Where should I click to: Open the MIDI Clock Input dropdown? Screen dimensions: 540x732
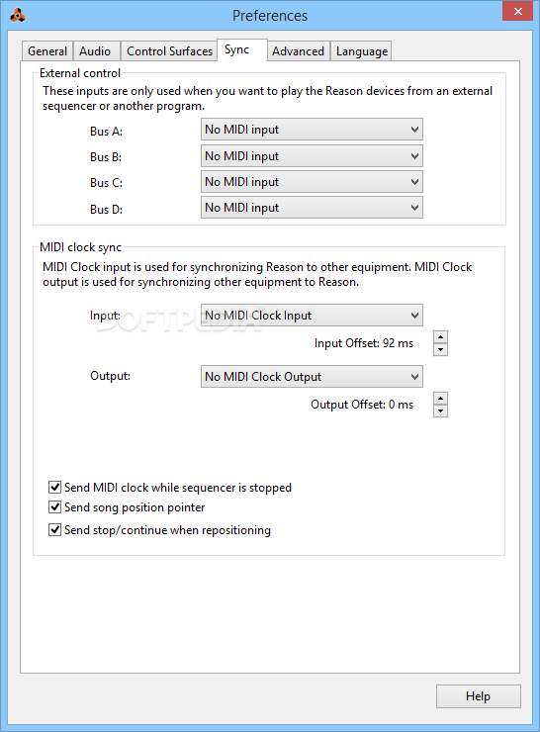coord(312,316)
